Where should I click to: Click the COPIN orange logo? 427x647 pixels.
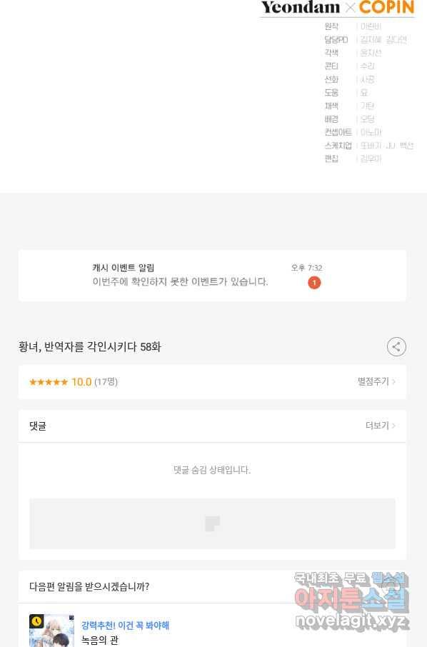pos(386,7)
